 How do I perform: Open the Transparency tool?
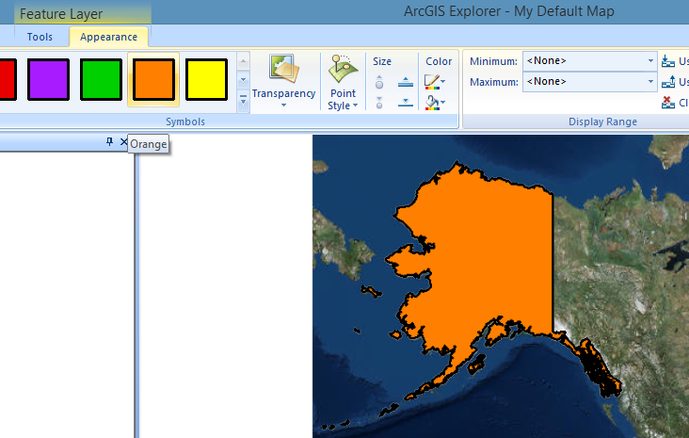(283, 81)
